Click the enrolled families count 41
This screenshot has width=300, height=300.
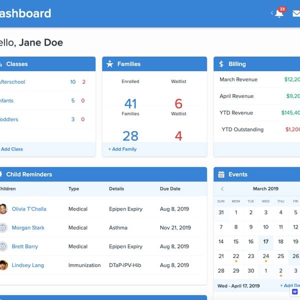click(x=130, y=103)
